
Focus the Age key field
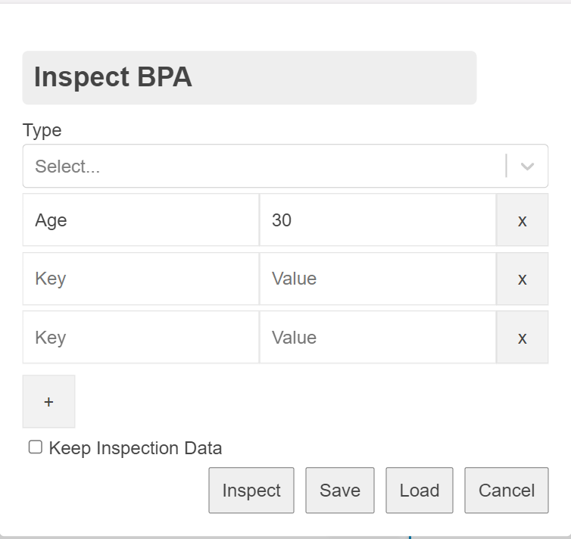141,220
